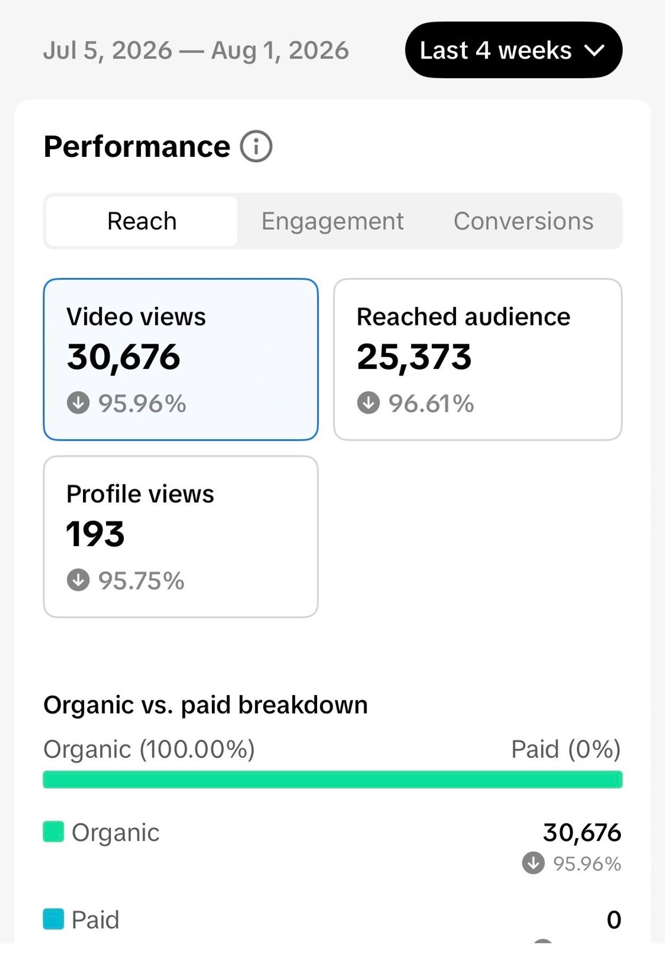Click the green organic breakdown bar
665x963 pixels.
pyautogui.click(x=332, y=780)
